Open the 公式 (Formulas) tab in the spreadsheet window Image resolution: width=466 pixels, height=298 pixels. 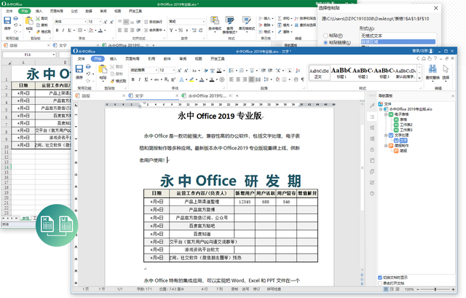[x=74, y=11]
